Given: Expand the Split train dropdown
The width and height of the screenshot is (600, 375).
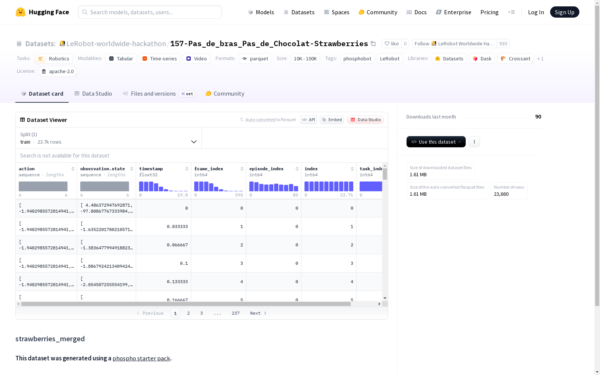Looking at the screenshot, I should click(x=109, y=138).
